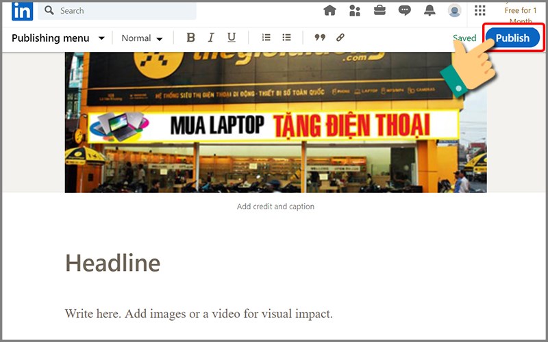Apply block quote formatting
The image size is (548, 342).
pos(320,38)
